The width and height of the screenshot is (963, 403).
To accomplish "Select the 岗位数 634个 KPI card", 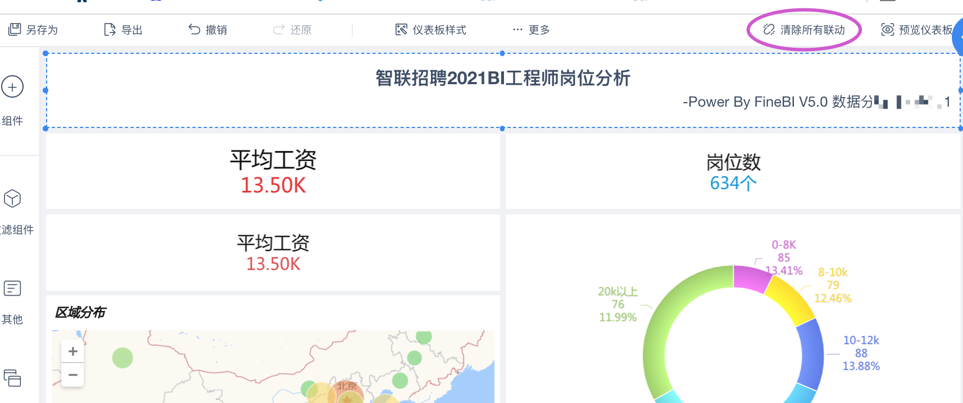I will [x=733, y=171].
